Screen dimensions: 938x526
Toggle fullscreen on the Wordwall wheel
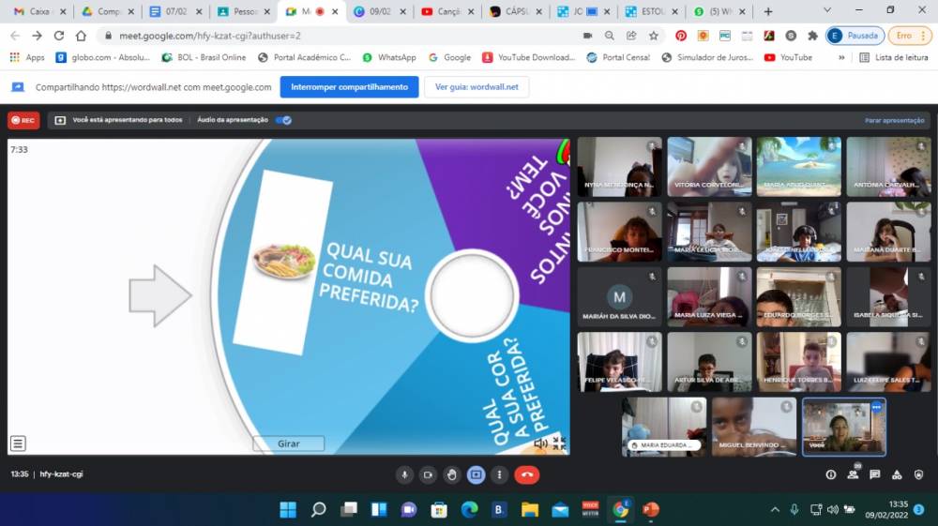(559, 443)
